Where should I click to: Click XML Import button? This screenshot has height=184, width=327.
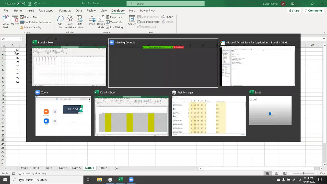(168, 17)
